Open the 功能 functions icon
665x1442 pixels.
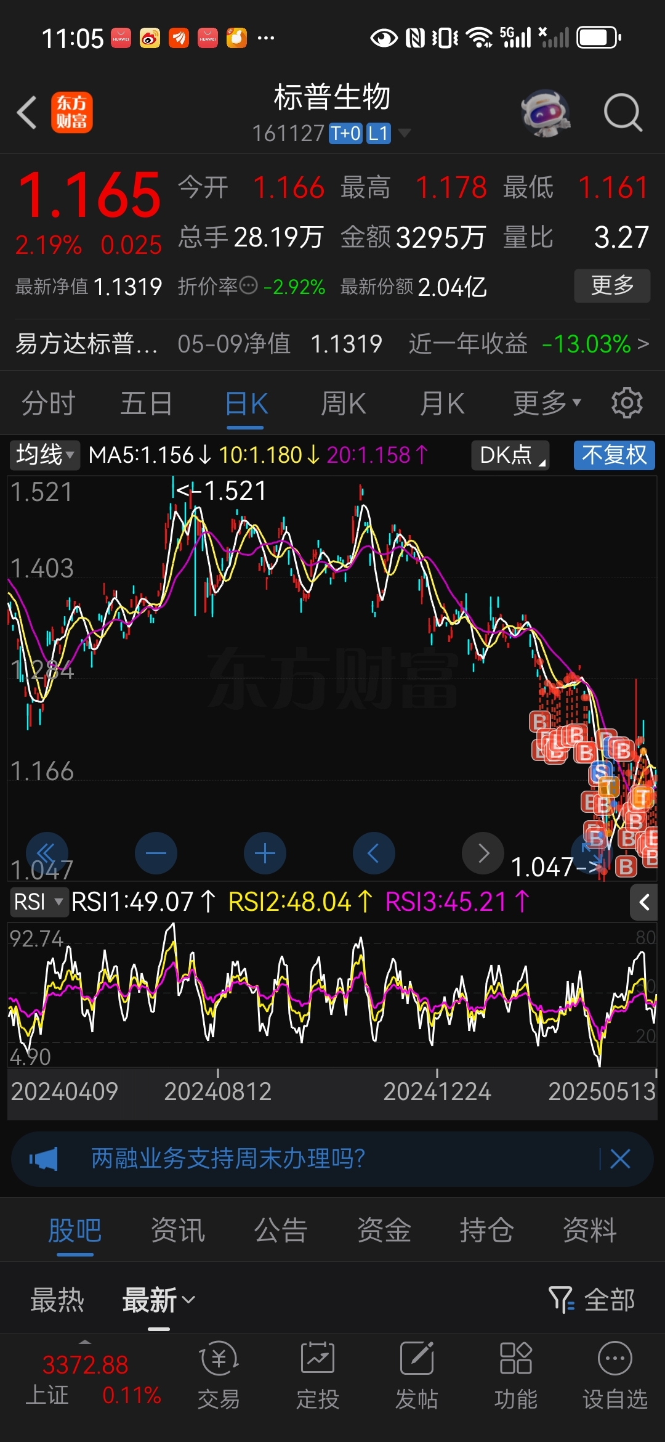point(516,1376)
